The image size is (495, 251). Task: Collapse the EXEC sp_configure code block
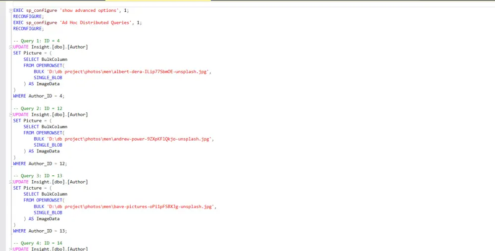click(x=11, y=10)
